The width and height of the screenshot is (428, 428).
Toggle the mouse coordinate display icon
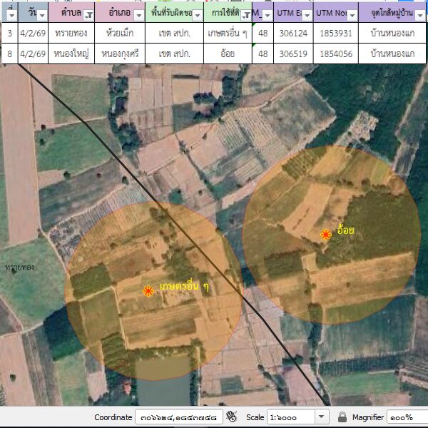231,417
